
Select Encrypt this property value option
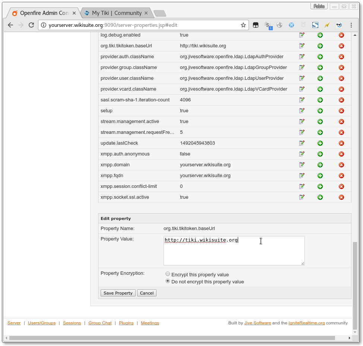click(168, 274)
